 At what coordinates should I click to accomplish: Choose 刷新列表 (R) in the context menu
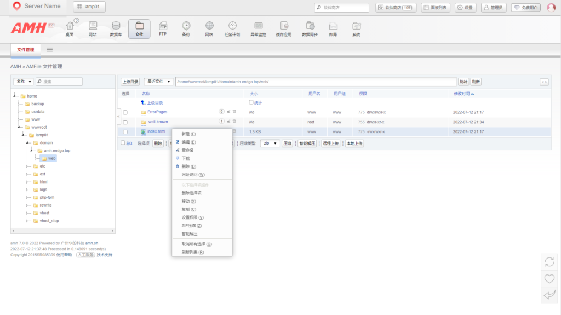(x=202, y=252)
